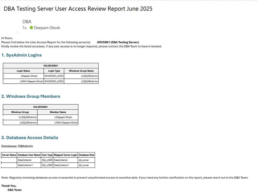258x192 pixels.
Task: Select the 'Windows Group Name' column header
Action: click(x=81, y=71)
